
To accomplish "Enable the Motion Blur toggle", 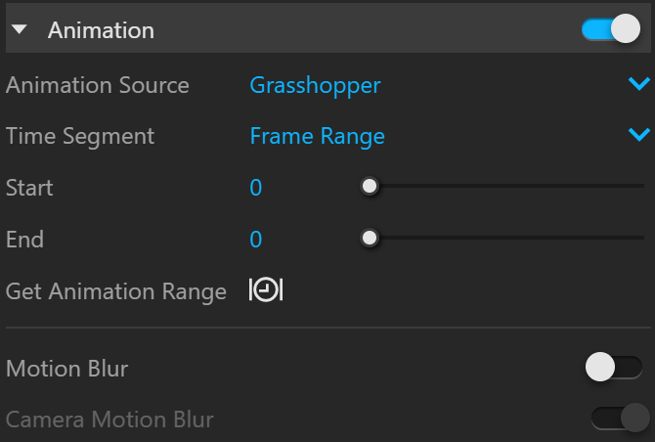I will [x=614, y=368].
